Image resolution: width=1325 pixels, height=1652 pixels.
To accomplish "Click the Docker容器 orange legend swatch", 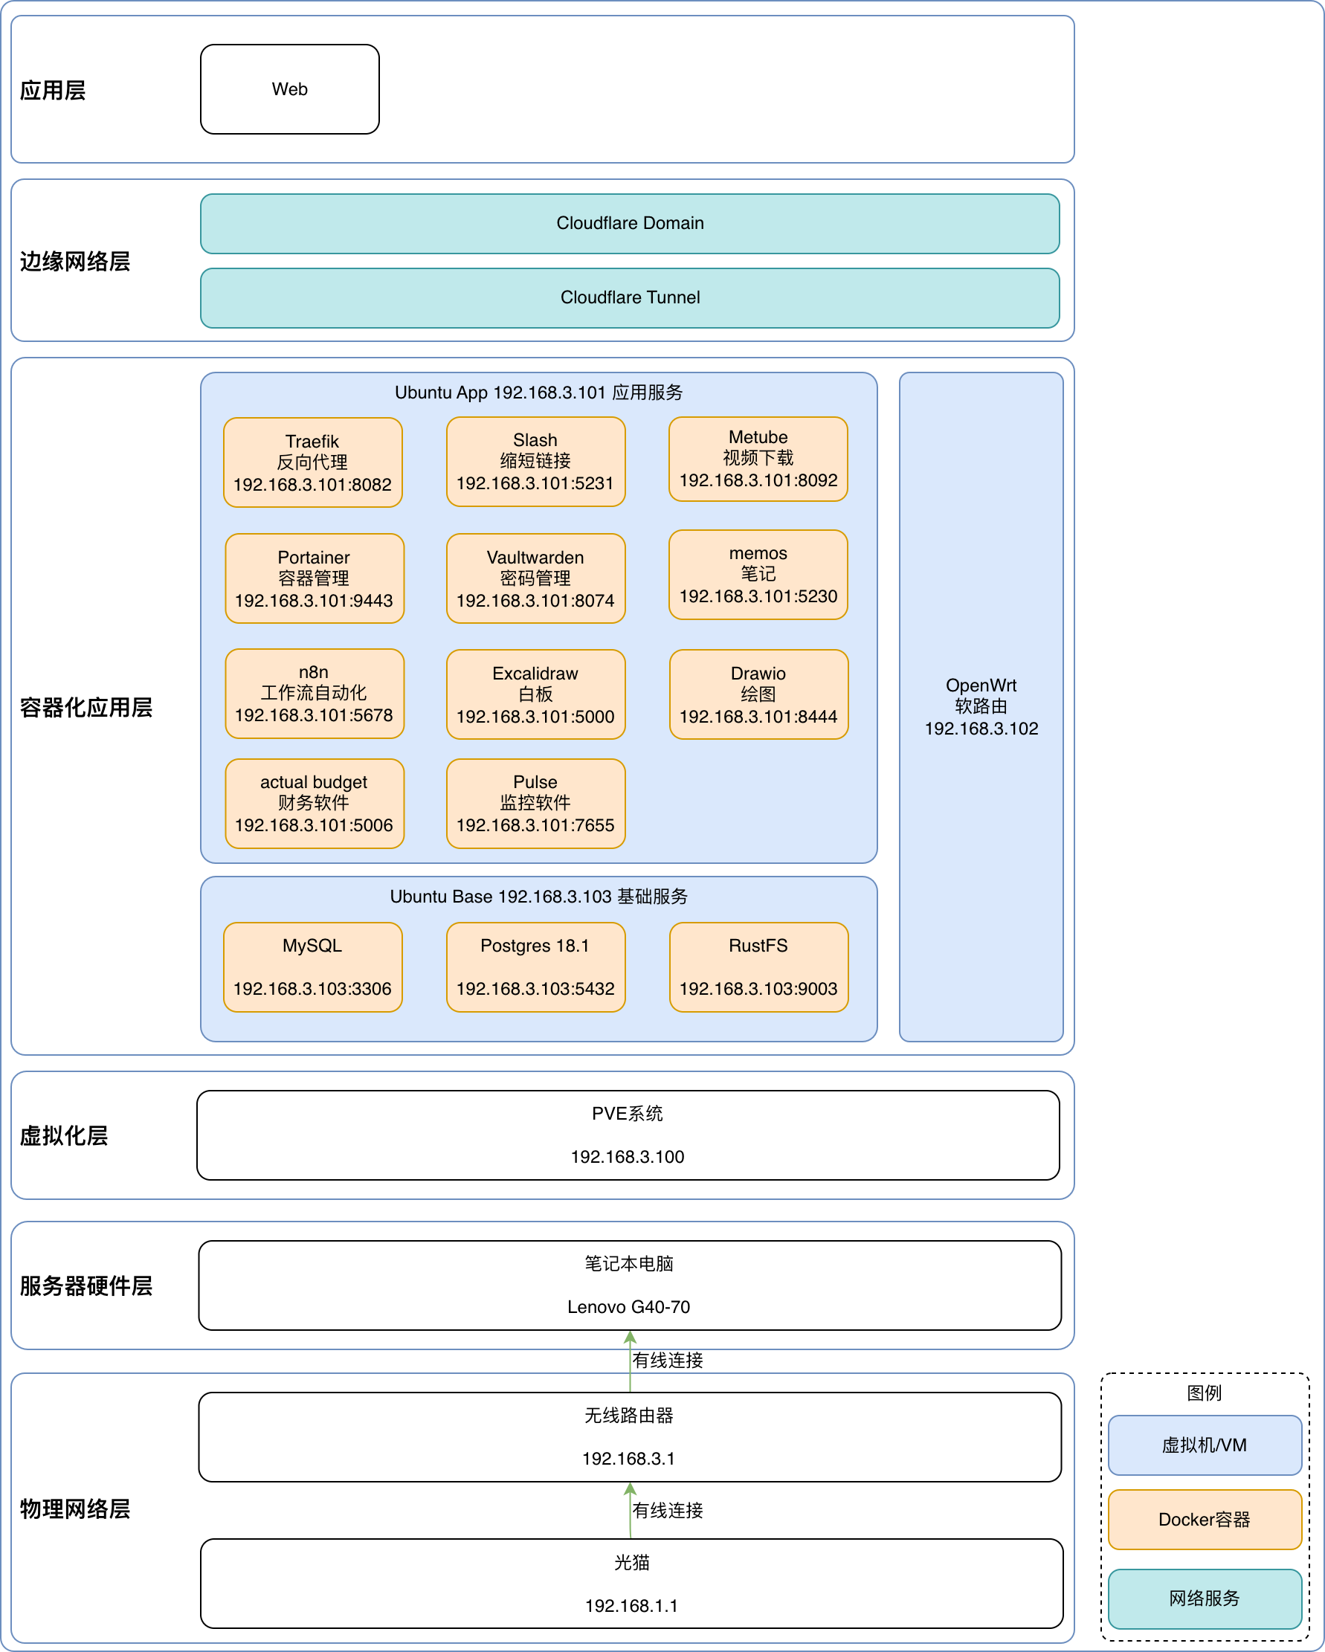I will coord(1205,1520).
